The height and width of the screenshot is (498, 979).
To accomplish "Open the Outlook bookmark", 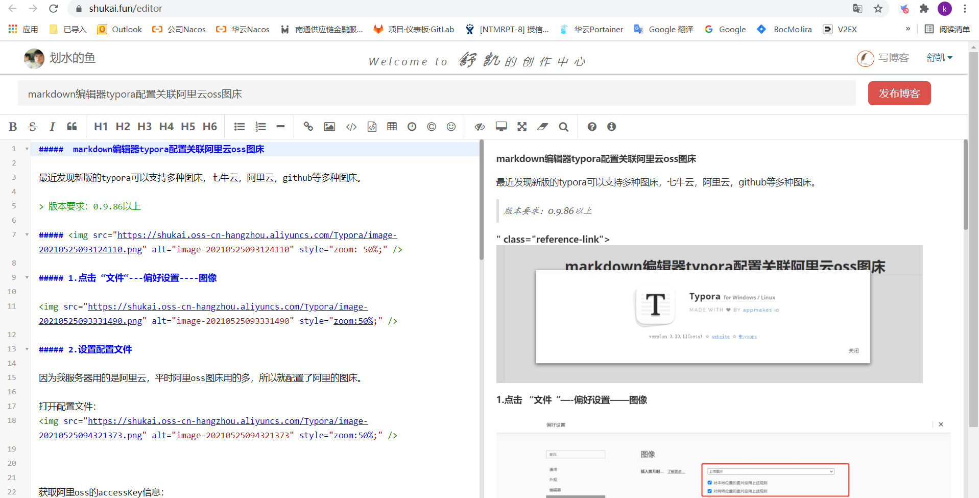I will [120, 29].
